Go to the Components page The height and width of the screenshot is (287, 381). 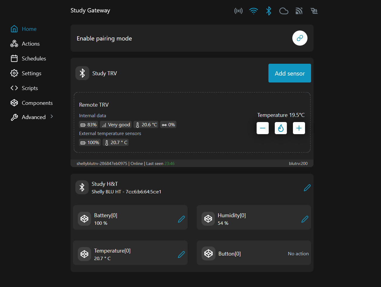(37, 103)
